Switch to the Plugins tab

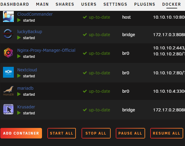pos(145,4)
